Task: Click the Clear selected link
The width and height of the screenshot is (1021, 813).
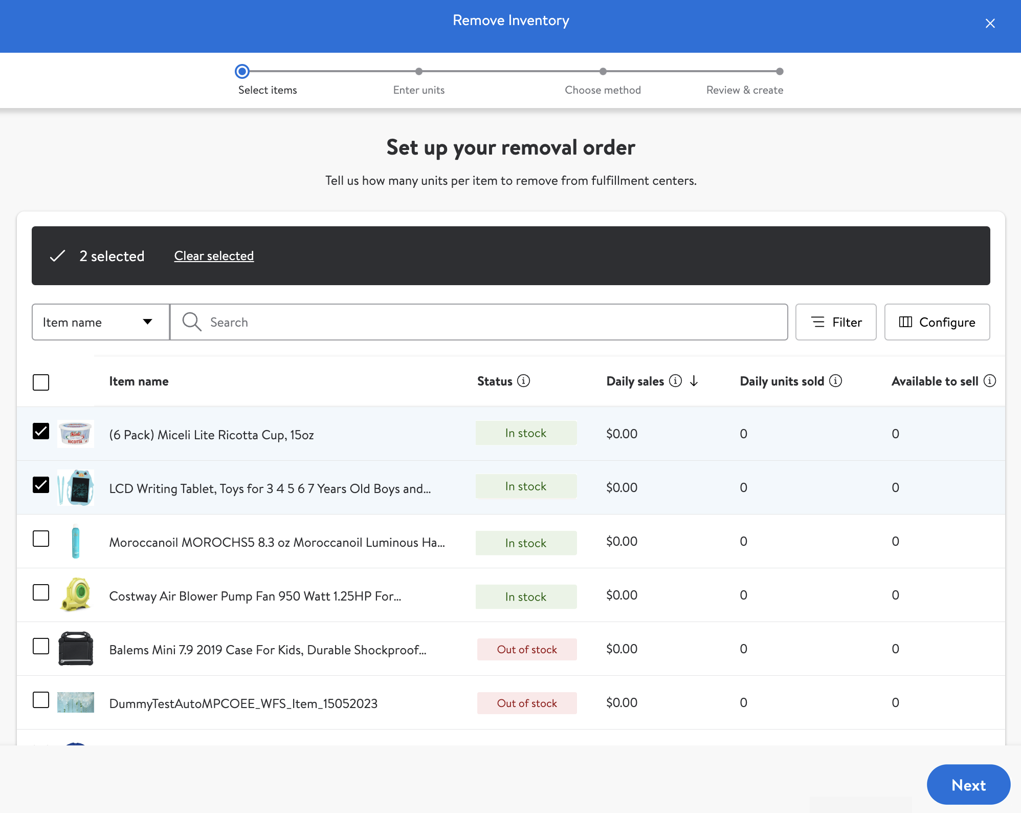Action: coord(214,256)
